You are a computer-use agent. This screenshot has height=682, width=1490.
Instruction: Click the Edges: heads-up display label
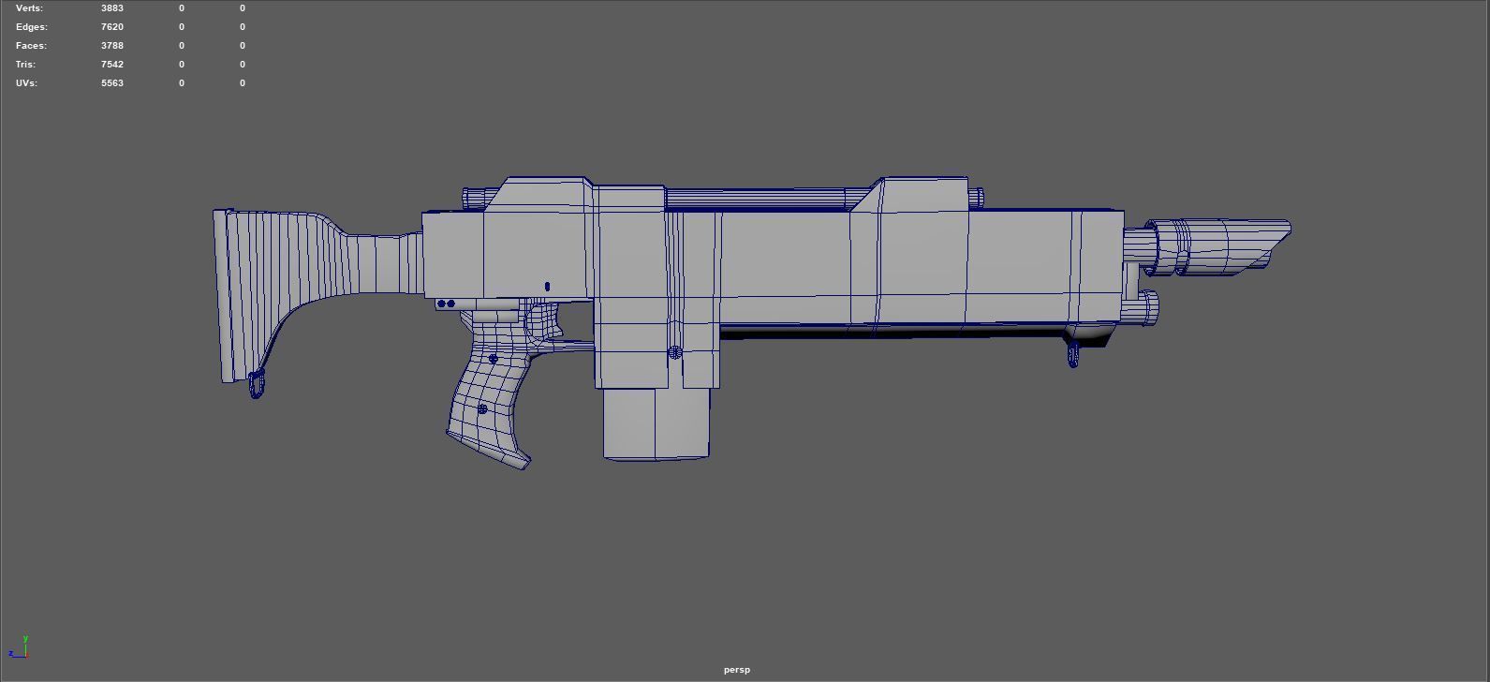(32, 26)
